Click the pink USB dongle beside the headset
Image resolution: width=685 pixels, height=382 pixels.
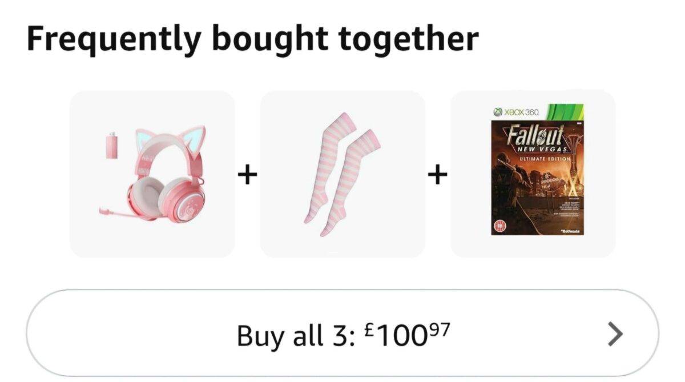click(111, 145)
